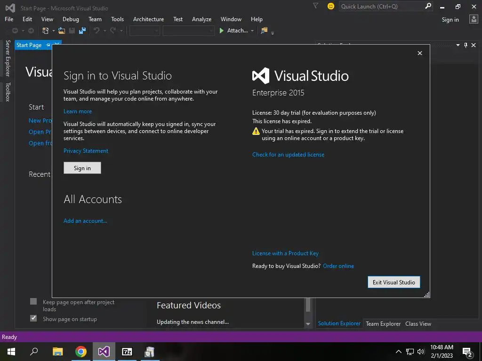Click the Quick Launch search magnifier icon
The width and height of the screenshot is (482, 361).
tap(427, 6)
